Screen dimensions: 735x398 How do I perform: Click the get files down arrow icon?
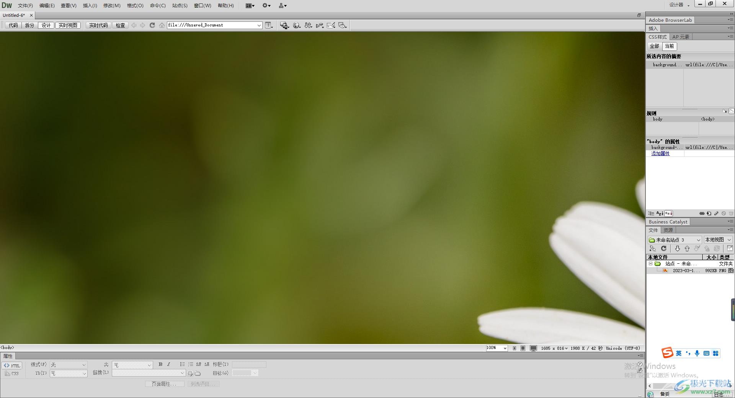click(x=677, y=249)
